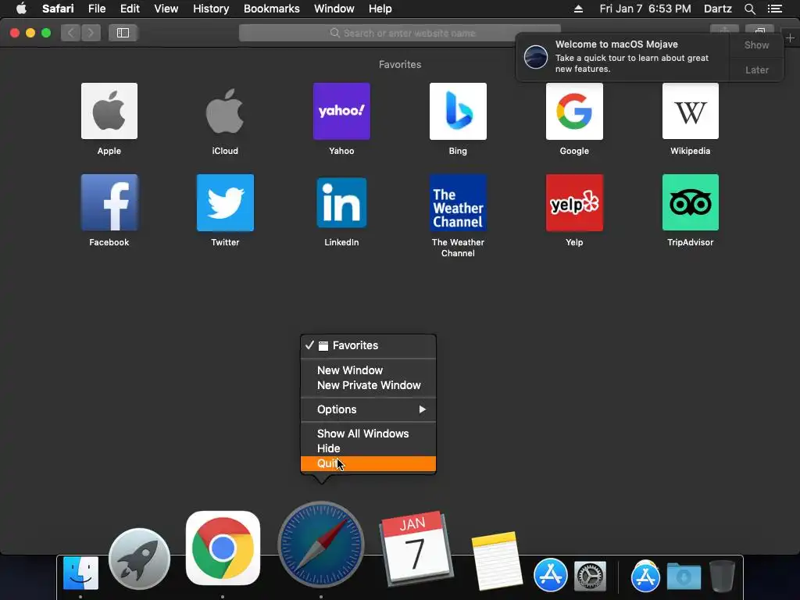Image resolution: width=800 pixels, height=600 pixels.
Task: Open Spotlight search in menu bar
Action: (x=749, y=9)
